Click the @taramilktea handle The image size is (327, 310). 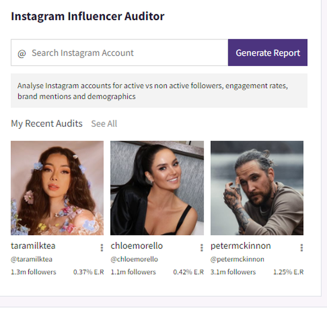pos(31,259)
